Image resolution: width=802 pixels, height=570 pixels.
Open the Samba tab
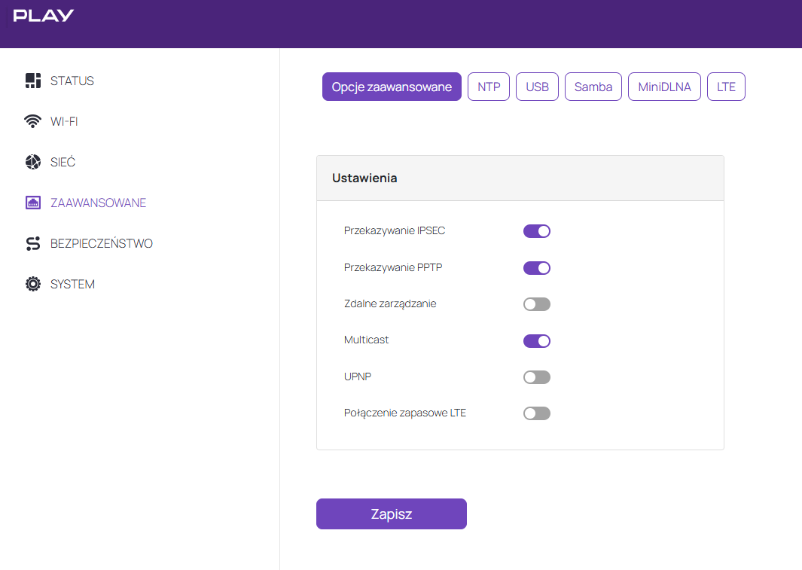(x=593, y=87)
